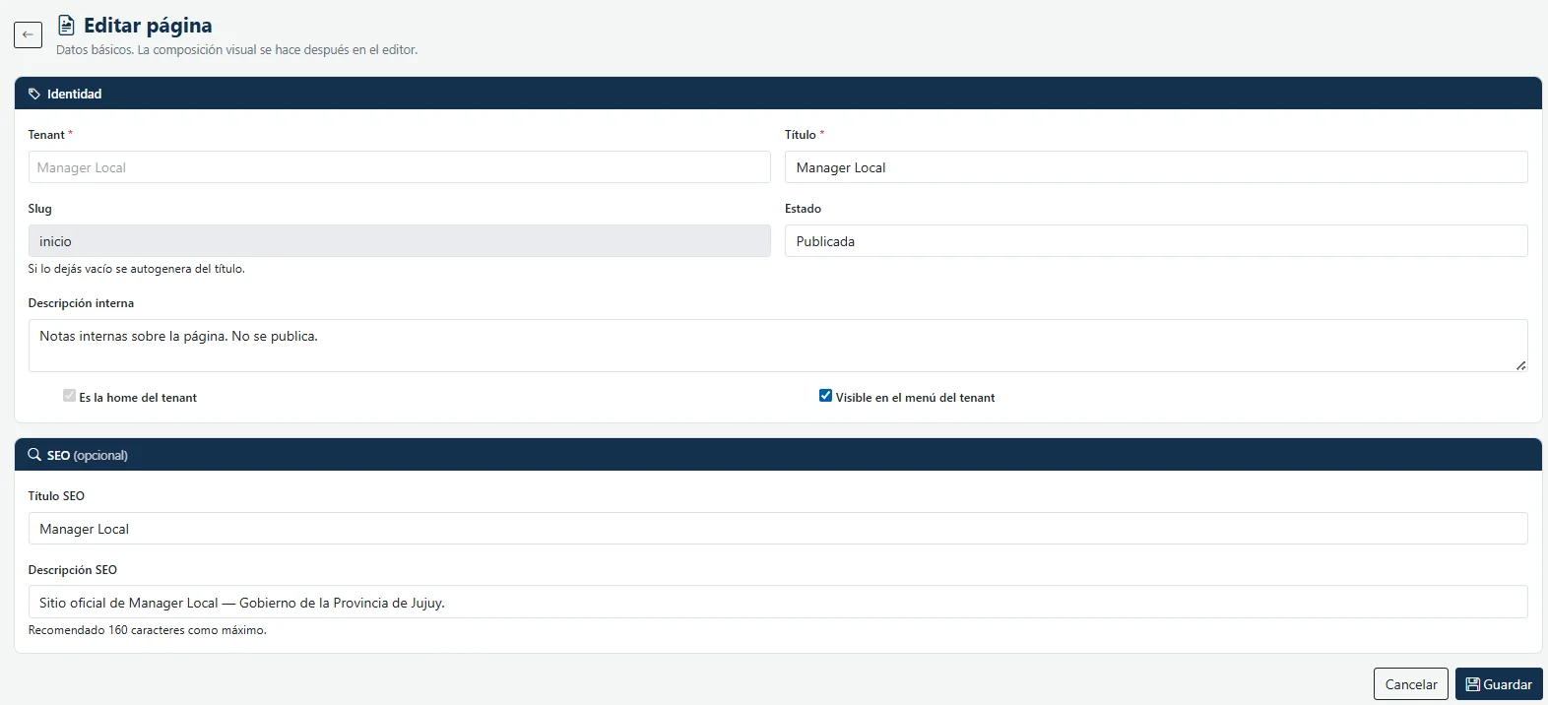The height and width of the screenshot is (705, 1548).
Task: Click the 'Es la home del tenant' label
Action: coord(138,398)
